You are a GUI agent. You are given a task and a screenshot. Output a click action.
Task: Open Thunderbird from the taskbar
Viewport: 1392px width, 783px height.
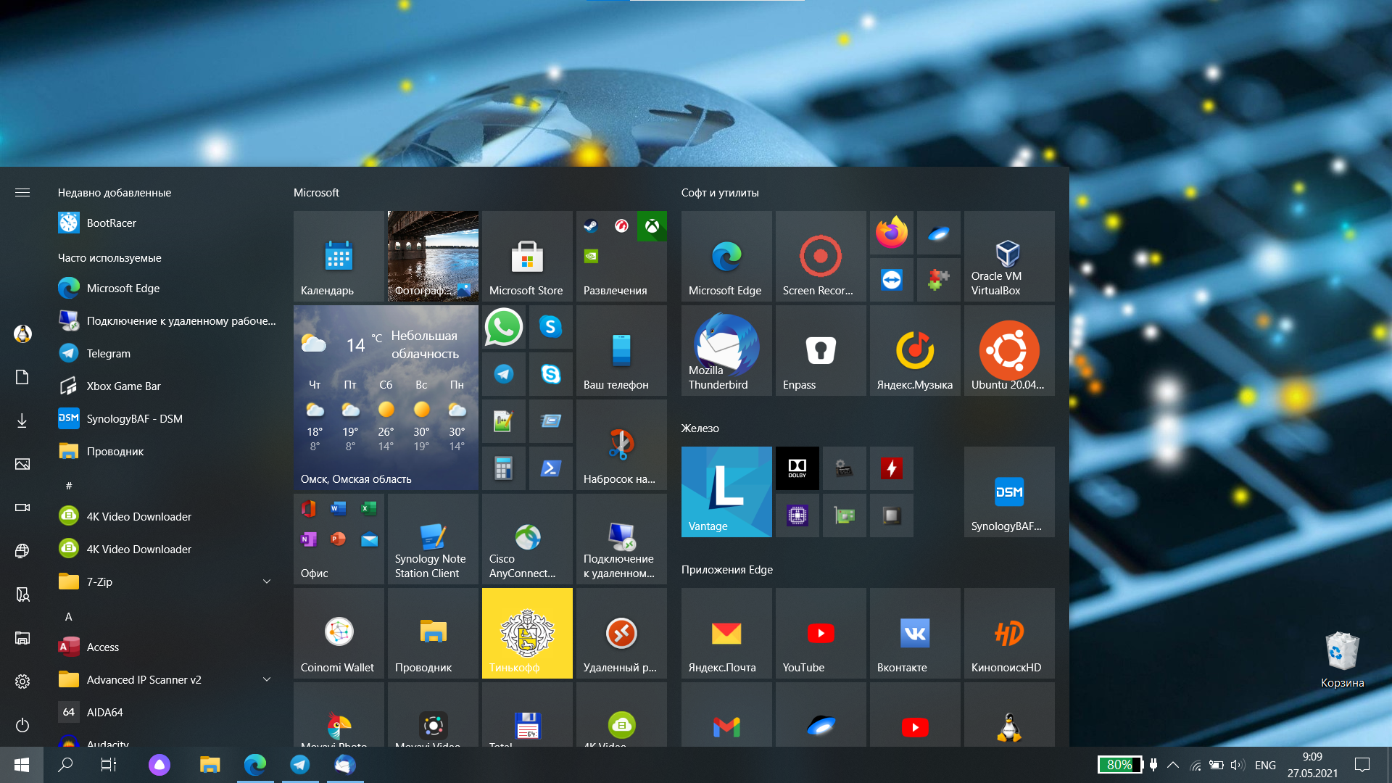click(344, 765)
